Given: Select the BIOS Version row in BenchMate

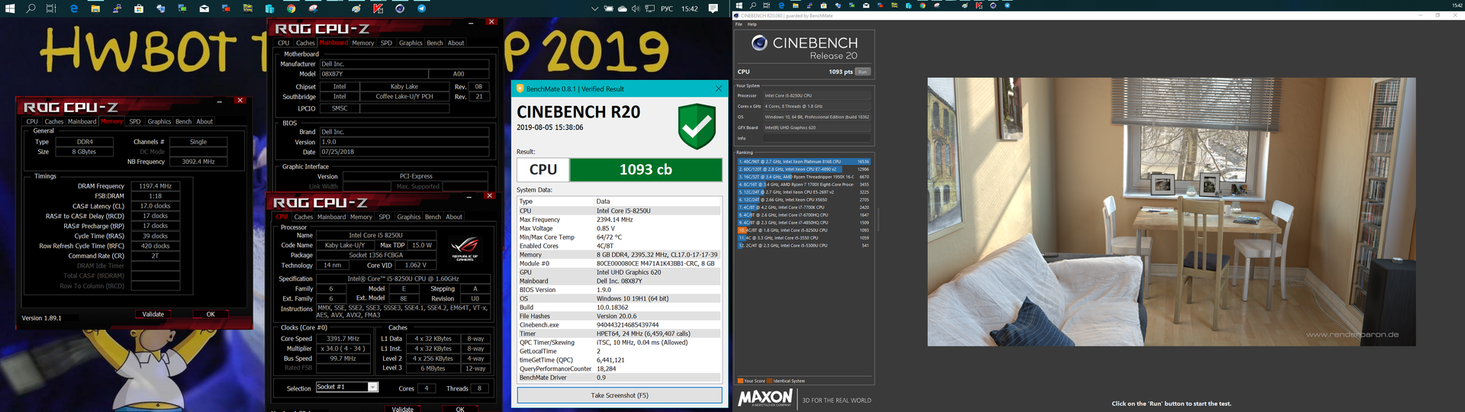Looking at the screenshot, I should coord(620,290).
